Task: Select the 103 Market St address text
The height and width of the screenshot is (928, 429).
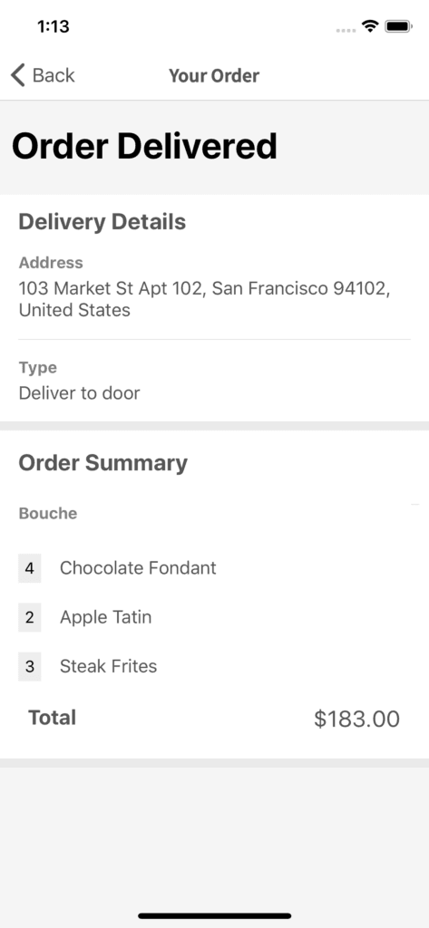Action: [x=204, y=299]
